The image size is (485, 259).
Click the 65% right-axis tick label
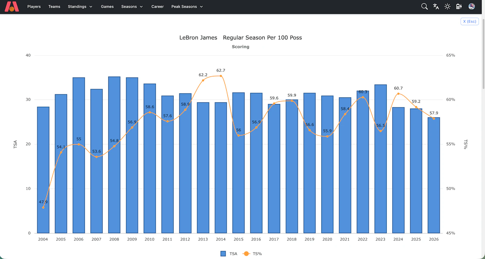[451, 55]
